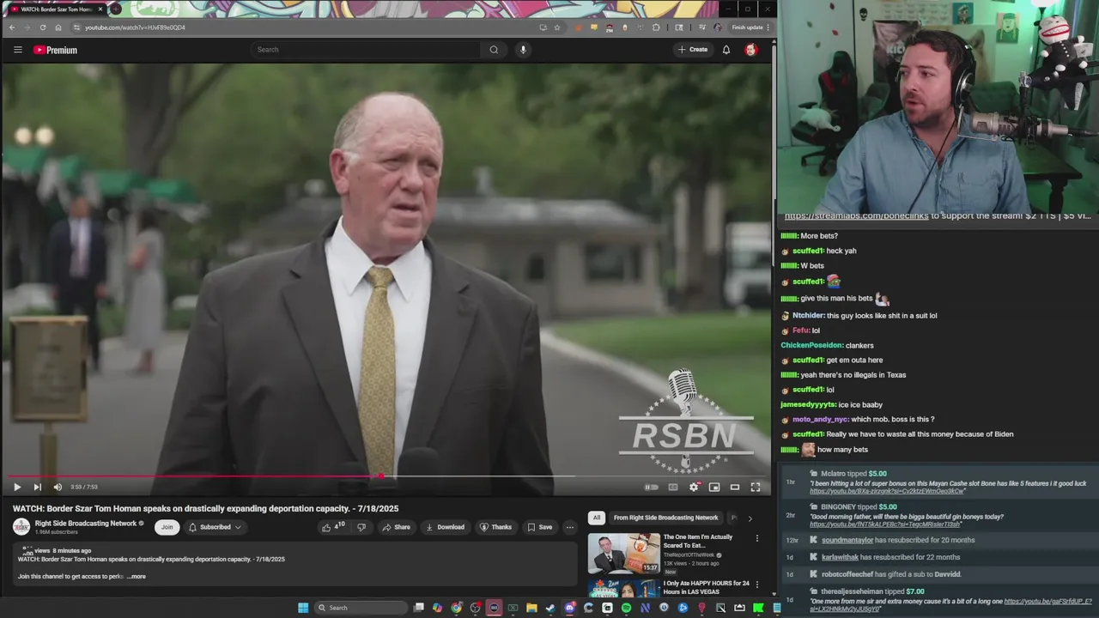Open BINGONEY tip YouTube link

click(x=885, y=524)
